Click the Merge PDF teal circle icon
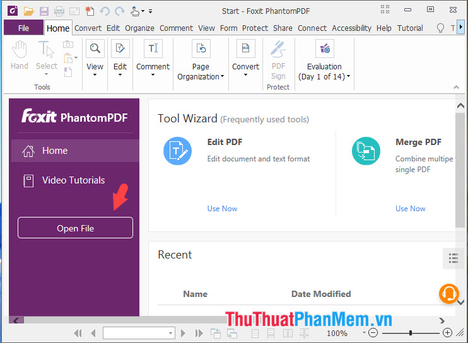 [366, 151]
